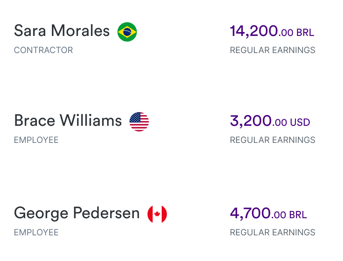Open Brace Williams's profile name
Screen dimensions: 343x261
(x=68, y=121)
